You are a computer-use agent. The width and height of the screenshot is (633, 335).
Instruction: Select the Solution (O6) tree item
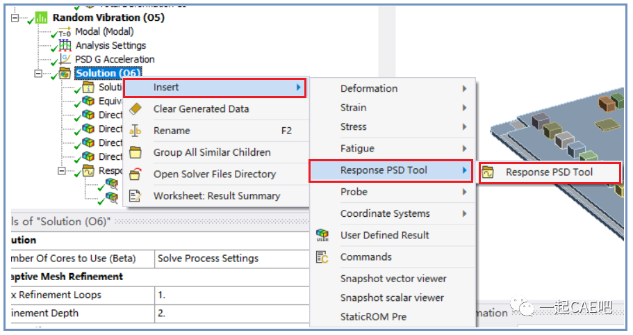[x=108, y=73]
